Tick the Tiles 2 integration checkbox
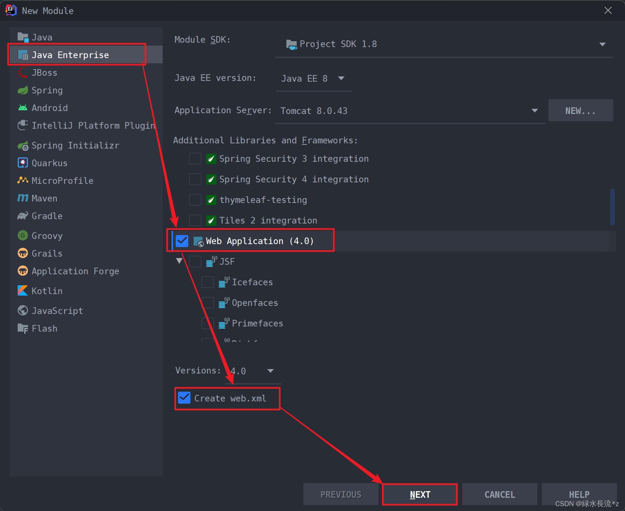The image size is (625, 511). coord(195,221)
